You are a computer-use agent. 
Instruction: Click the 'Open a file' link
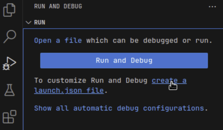pyautogui.click(x=58, y=41)
